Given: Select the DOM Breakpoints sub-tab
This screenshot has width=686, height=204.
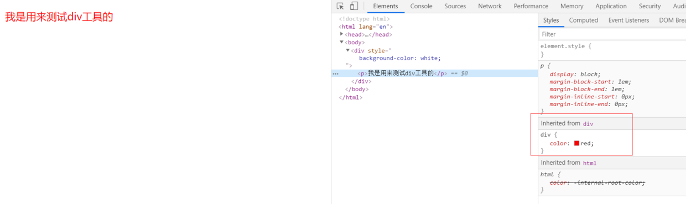Looking at the screenshot, I should [x=672, y=20].
